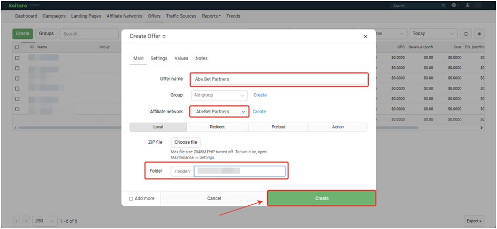Viewport: 497px width, 229px height.
Task: Click the magnifier icon in top search
Action: [x=444, y=6]
